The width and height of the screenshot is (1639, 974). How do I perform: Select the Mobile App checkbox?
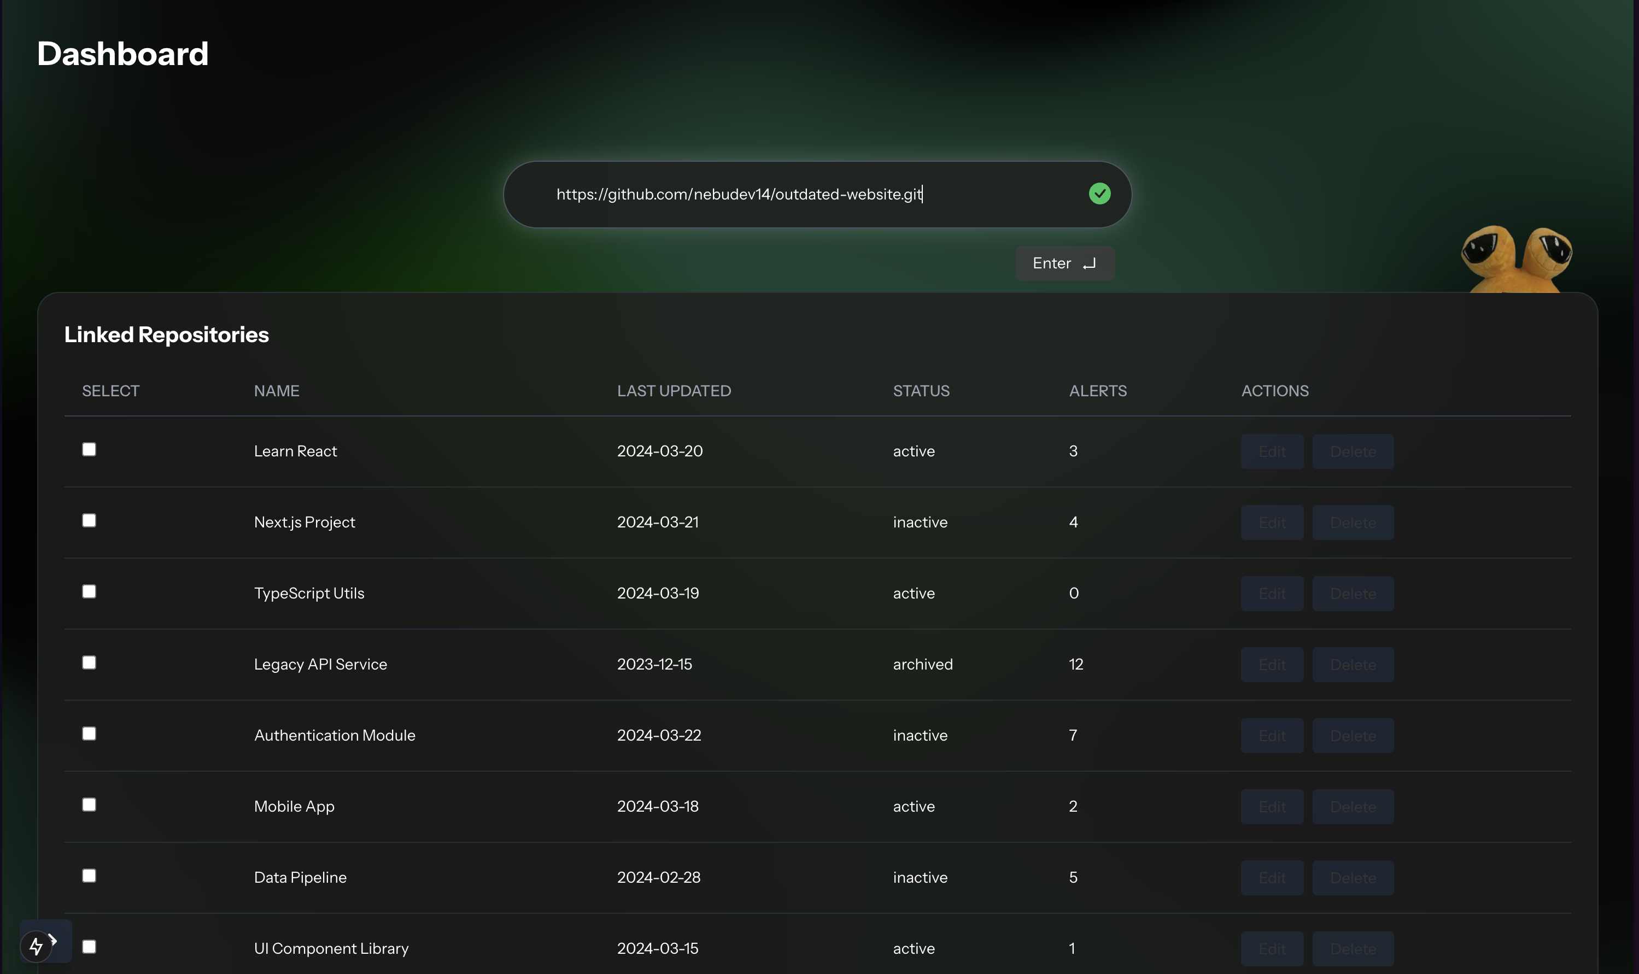[x=89, y=805]
